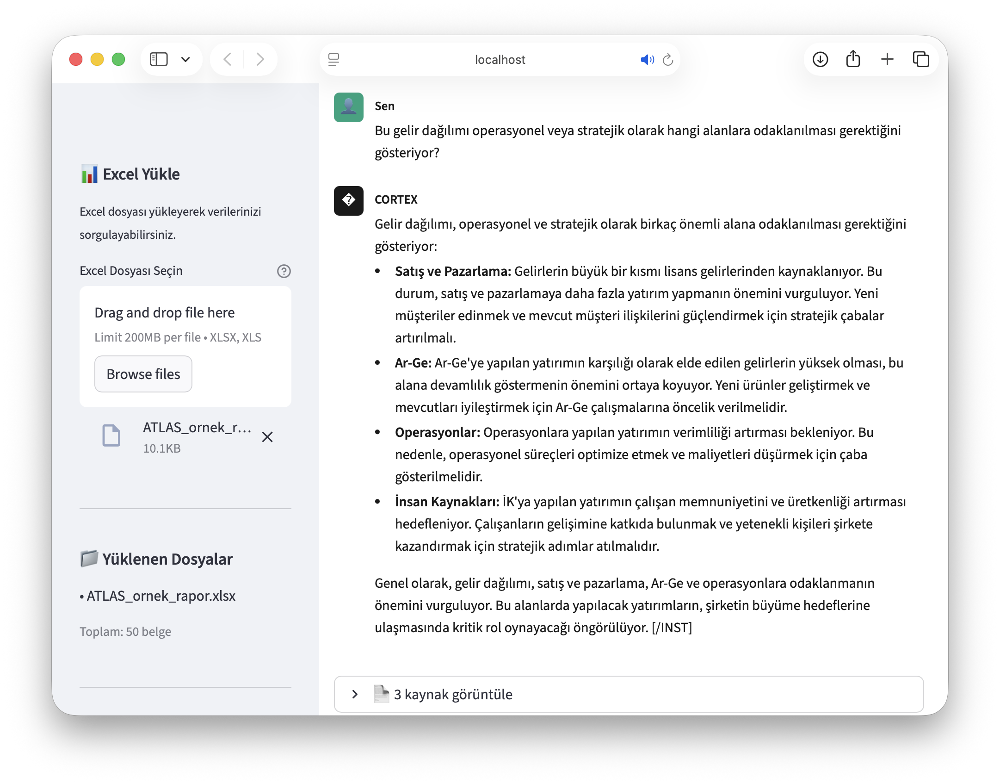Click the Excel Yükle bar chart icon

(89, 174)
